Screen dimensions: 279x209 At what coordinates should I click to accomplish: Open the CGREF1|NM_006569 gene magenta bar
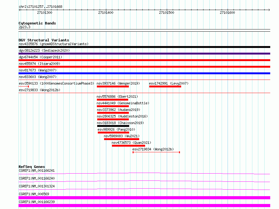144,198
